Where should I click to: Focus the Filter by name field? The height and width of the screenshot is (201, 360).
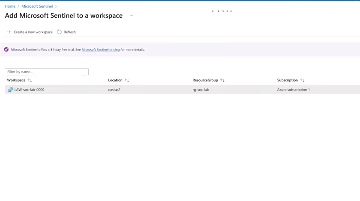(47, 72)
